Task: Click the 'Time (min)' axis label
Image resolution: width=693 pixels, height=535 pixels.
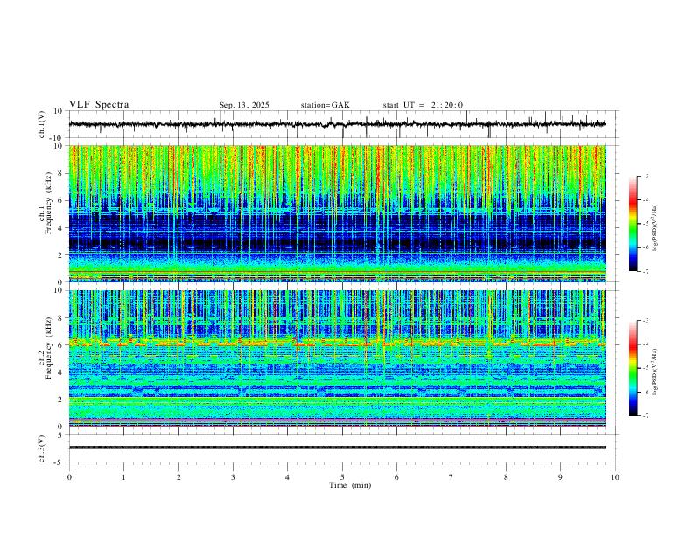Action: [x=350, y=485]
